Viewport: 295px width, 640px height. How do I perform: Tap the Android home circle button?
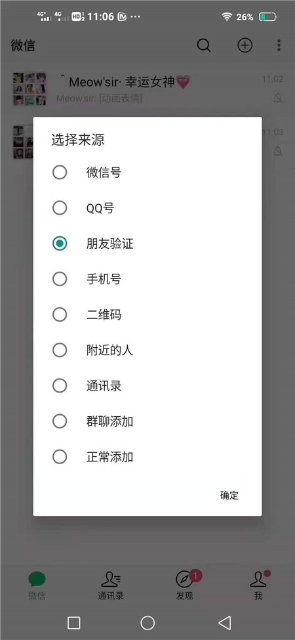coord(147,623)
